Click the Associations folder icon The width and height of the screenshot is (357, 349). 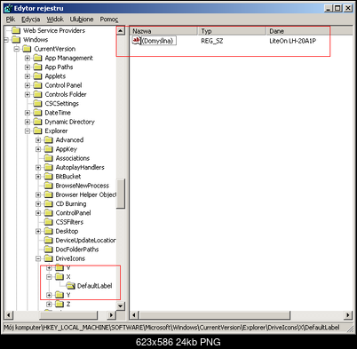point(49,158)
